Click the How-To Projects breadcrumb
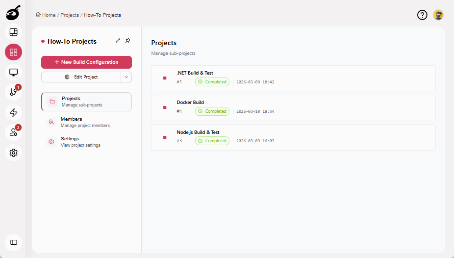Screen dimensions: 454x258 coord(102,15)
